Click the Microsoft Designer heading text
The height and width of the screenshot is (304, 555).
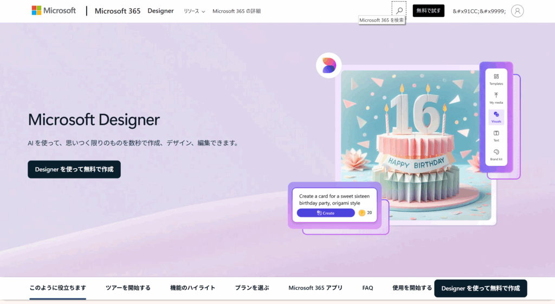pyautogui.click(x=94, y=120)
